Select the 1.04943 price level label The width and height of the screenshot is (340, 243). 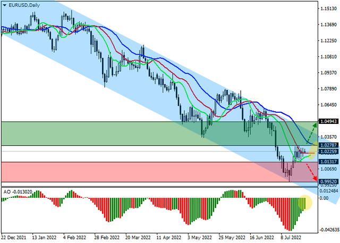coord(329,121)
